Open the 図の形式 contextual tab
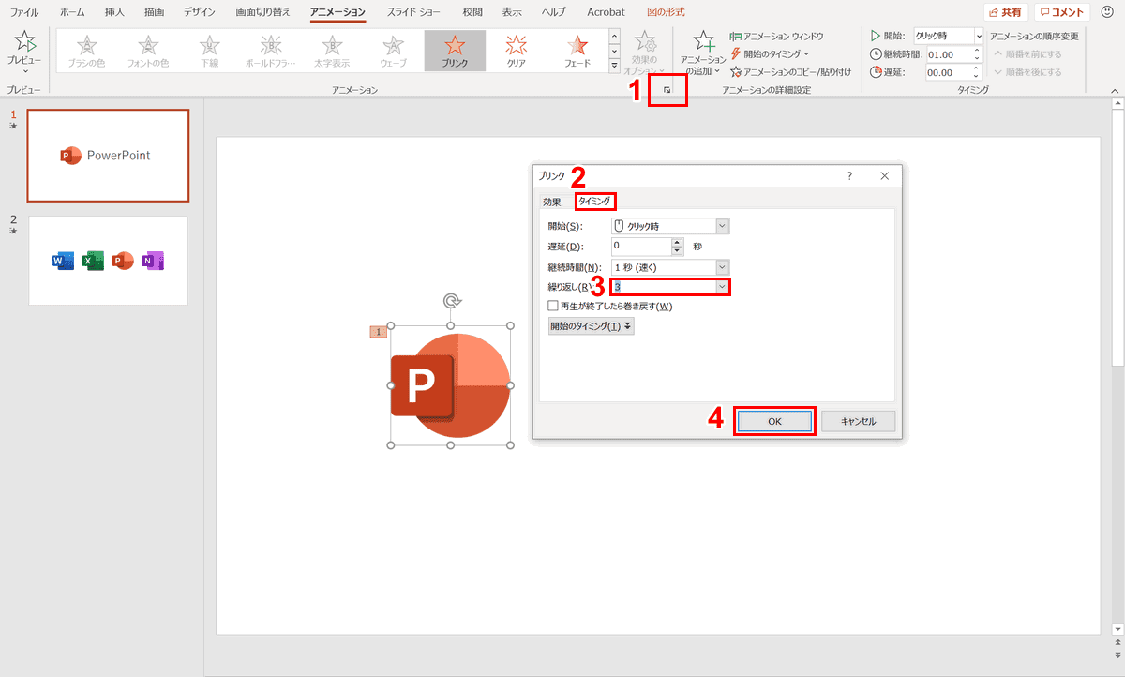 (x=667, y=12)
